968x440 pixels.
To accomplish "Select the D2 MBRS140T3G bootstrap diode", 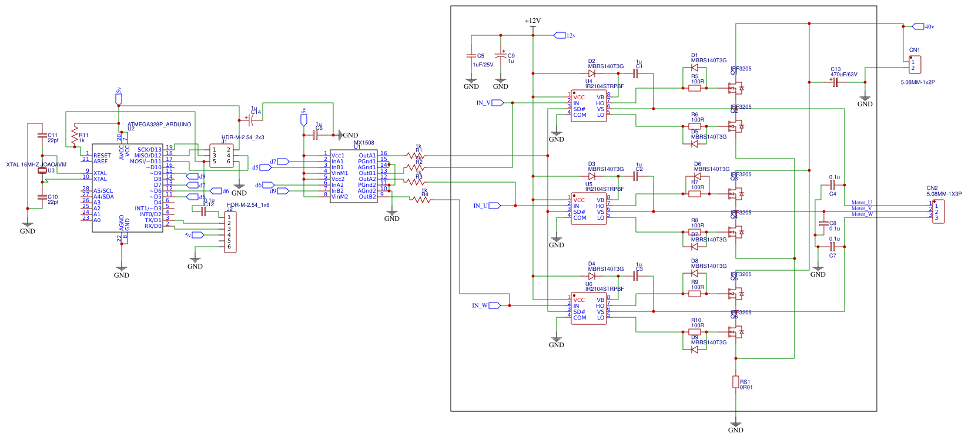I will 591,73.
